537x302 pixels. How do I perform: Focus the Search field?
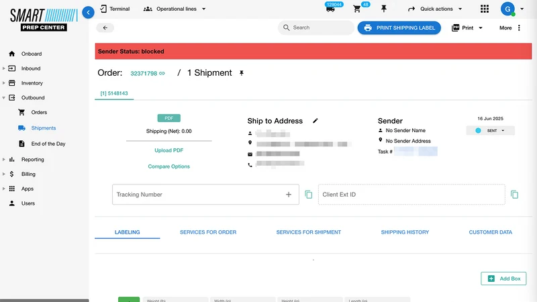point(315,28)
